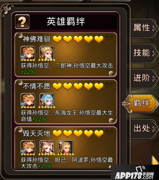Tap Sun Wukong portrait in 不情不愿 bond

tap(28, 101)
